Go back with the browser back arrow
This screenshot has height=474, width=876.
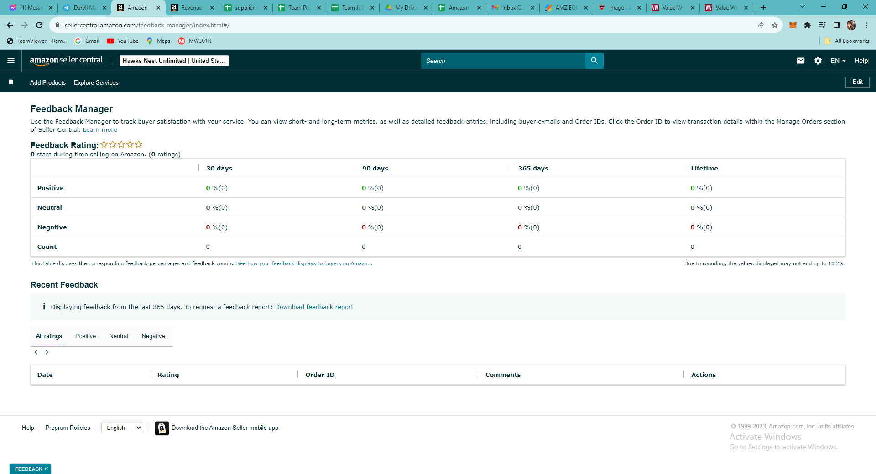(10, 25)
